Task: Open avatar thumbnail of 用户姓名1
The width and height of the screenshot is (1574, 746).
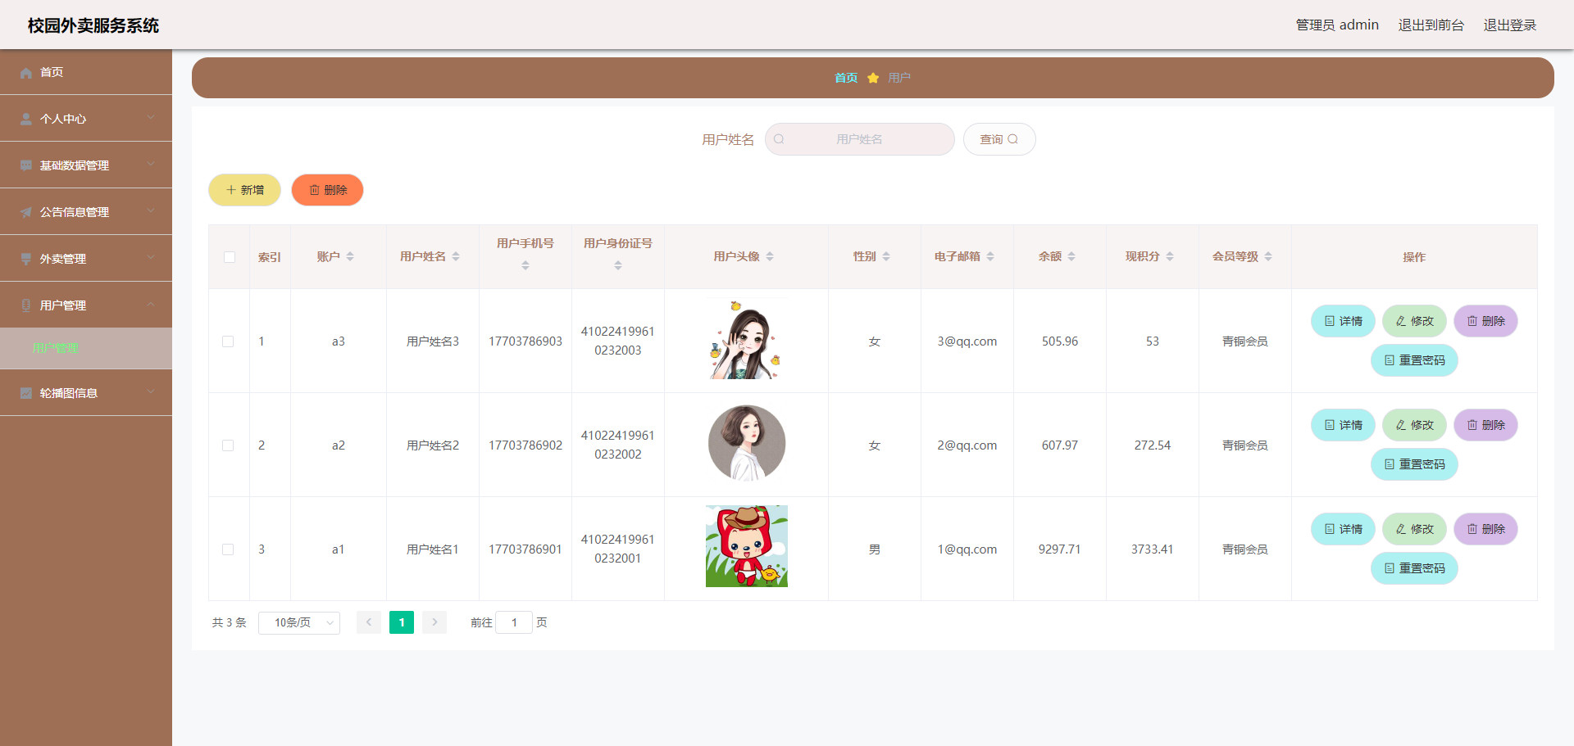Action: 747,546
